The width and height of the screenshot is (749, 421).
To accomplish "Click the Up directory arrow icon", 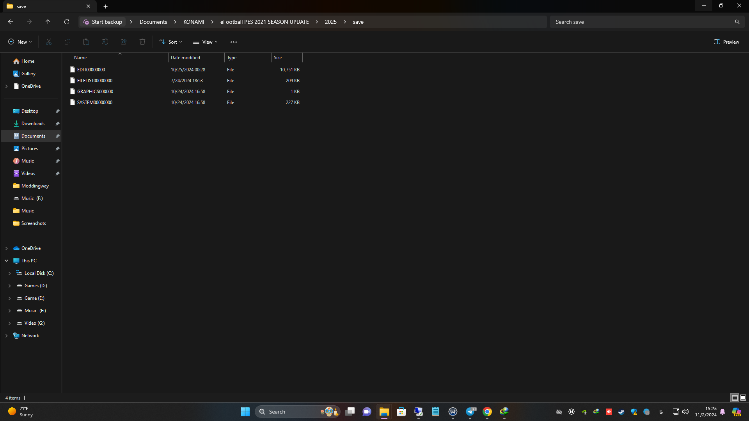I will [48, 22].
